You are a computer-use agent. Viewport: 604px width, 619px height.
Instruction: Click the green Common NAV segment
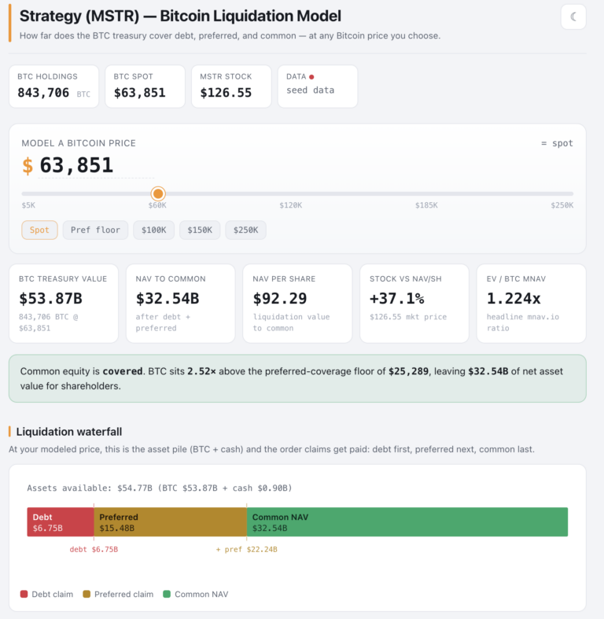(x=407, y=522)
